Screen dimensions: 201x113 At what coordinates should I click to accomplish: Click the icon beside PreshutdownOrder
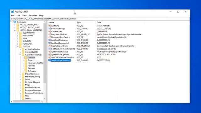coord(50,46)
